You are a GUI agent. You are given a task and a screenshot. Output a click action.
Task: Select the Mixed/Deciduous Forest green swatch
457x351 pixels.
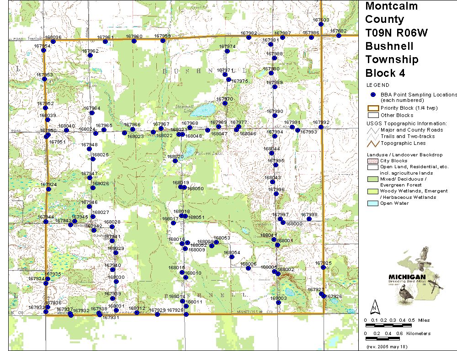point(373,179)
